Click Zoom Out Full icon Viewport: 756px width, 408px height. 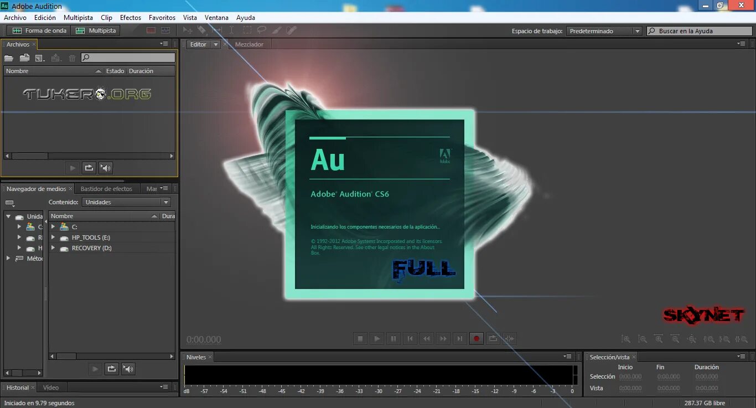click(692, 339)
